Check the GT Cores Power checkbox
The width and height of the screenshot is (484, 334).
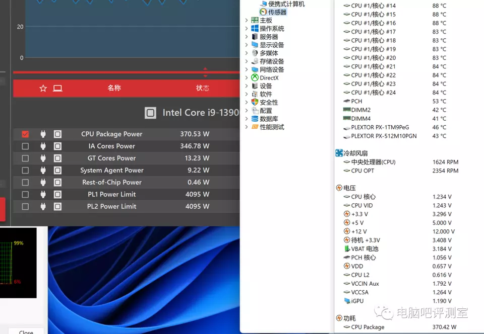[x=25, y=158]
